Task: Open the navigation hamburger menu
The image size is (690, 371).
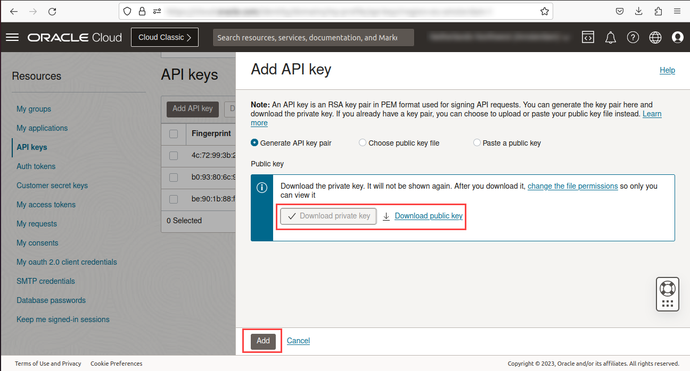Action: click(x=12, y=37)
